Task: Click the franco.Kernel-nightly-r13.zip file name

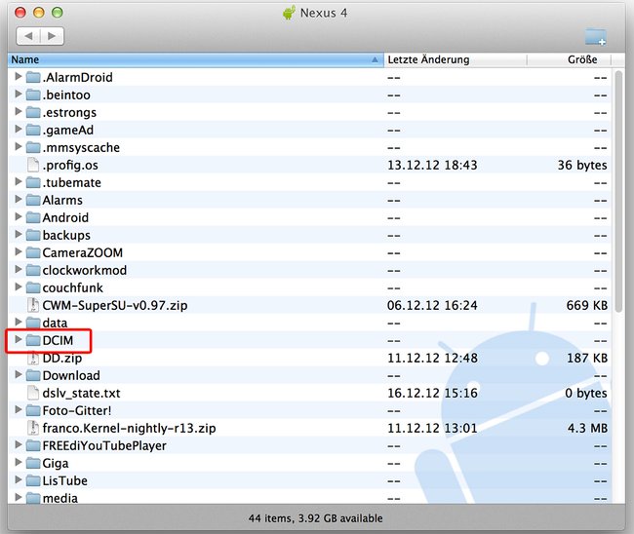Action: [129, 428]
